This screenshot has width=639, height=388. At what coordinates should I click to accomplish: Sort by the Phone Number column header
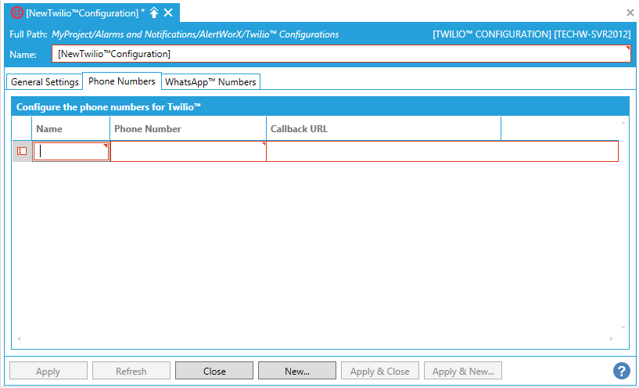click(x=188, y=128)
